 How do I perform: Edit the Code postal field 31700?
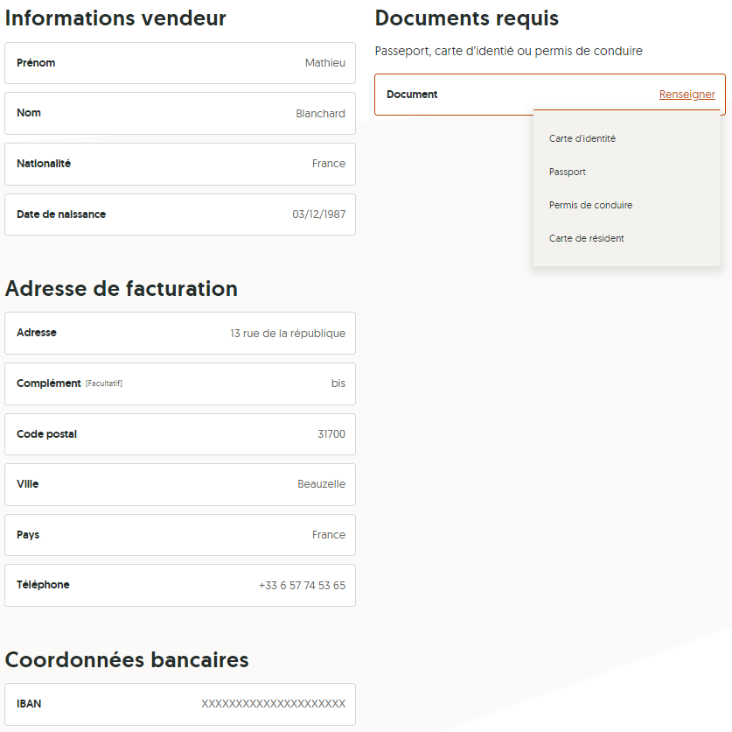(x=180, y=434)
